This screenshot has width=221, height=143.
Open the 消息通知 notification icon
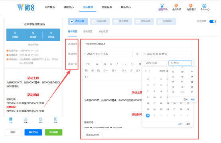pyautogui.click(x=191, y=6)
